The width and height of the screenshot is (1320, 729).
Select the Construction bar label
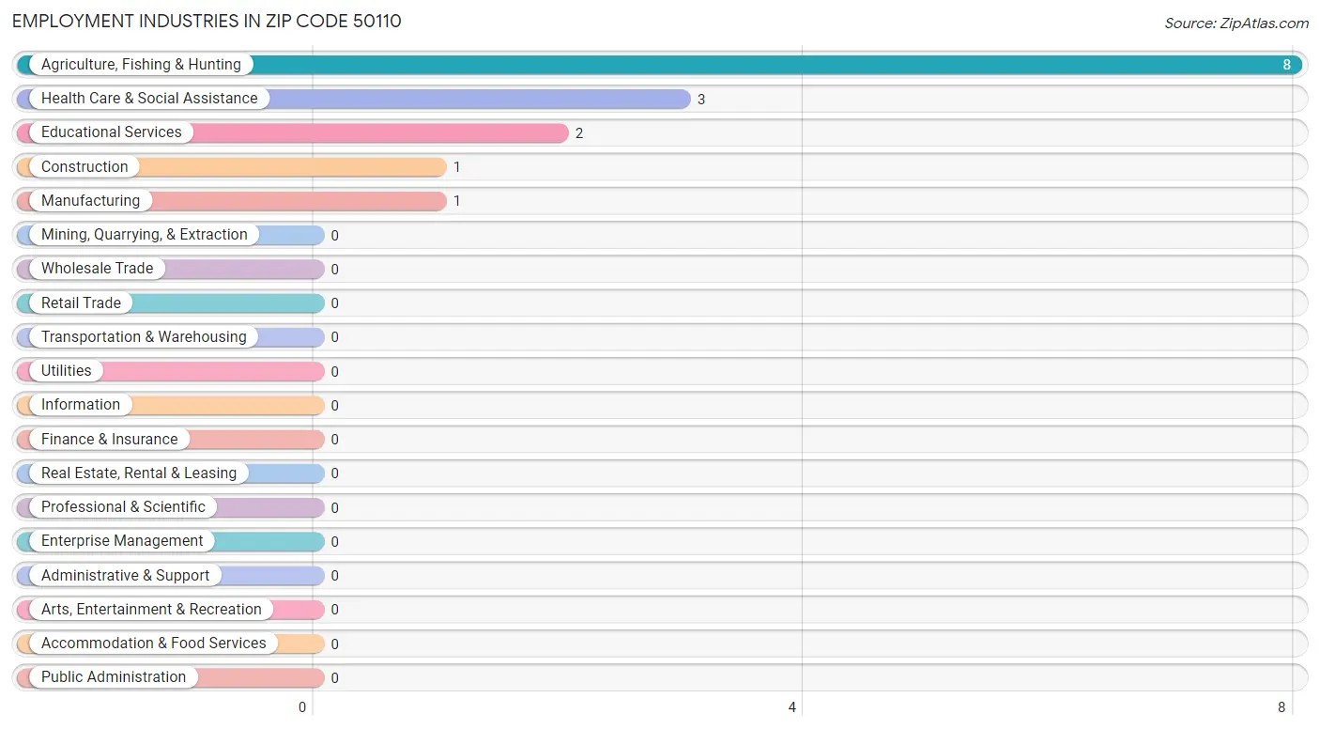pos(84,166)
